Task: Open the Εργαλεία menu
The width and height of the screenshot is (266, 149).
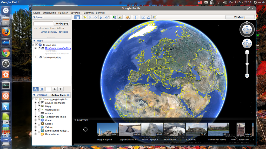Action: (x=75, y=13)
